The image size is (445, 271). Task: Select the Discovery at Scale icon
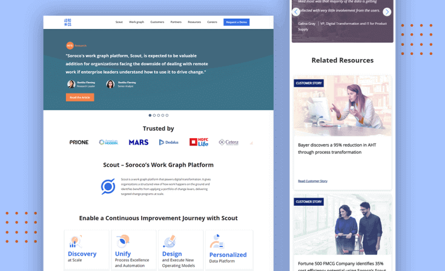(76, 241)
